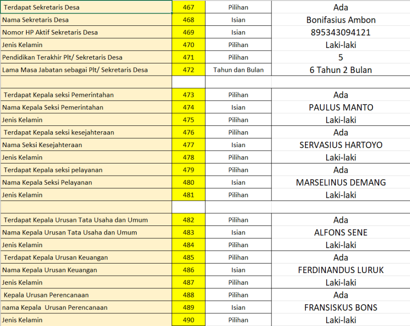Image resolution: width=410 pixels, height=326 pixels.
Task: Select "Pendidikan Terakhir Plt/ Sekretaris Desa" label cell
Action: [x=86, y=58]
